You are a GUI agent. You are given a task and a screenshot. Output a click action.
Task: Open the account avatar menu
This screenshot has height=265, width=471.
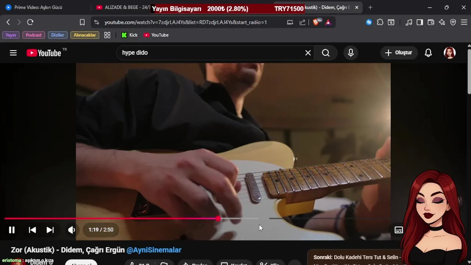(x=450, y=53)
